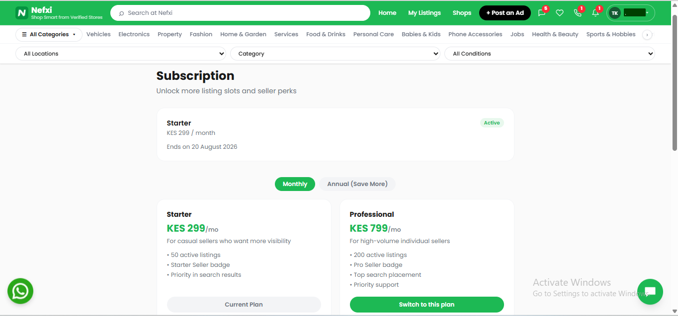Select the Monthly billing toggle
Viewport: 678px width, 316px height.
click(x=295, y=184)
